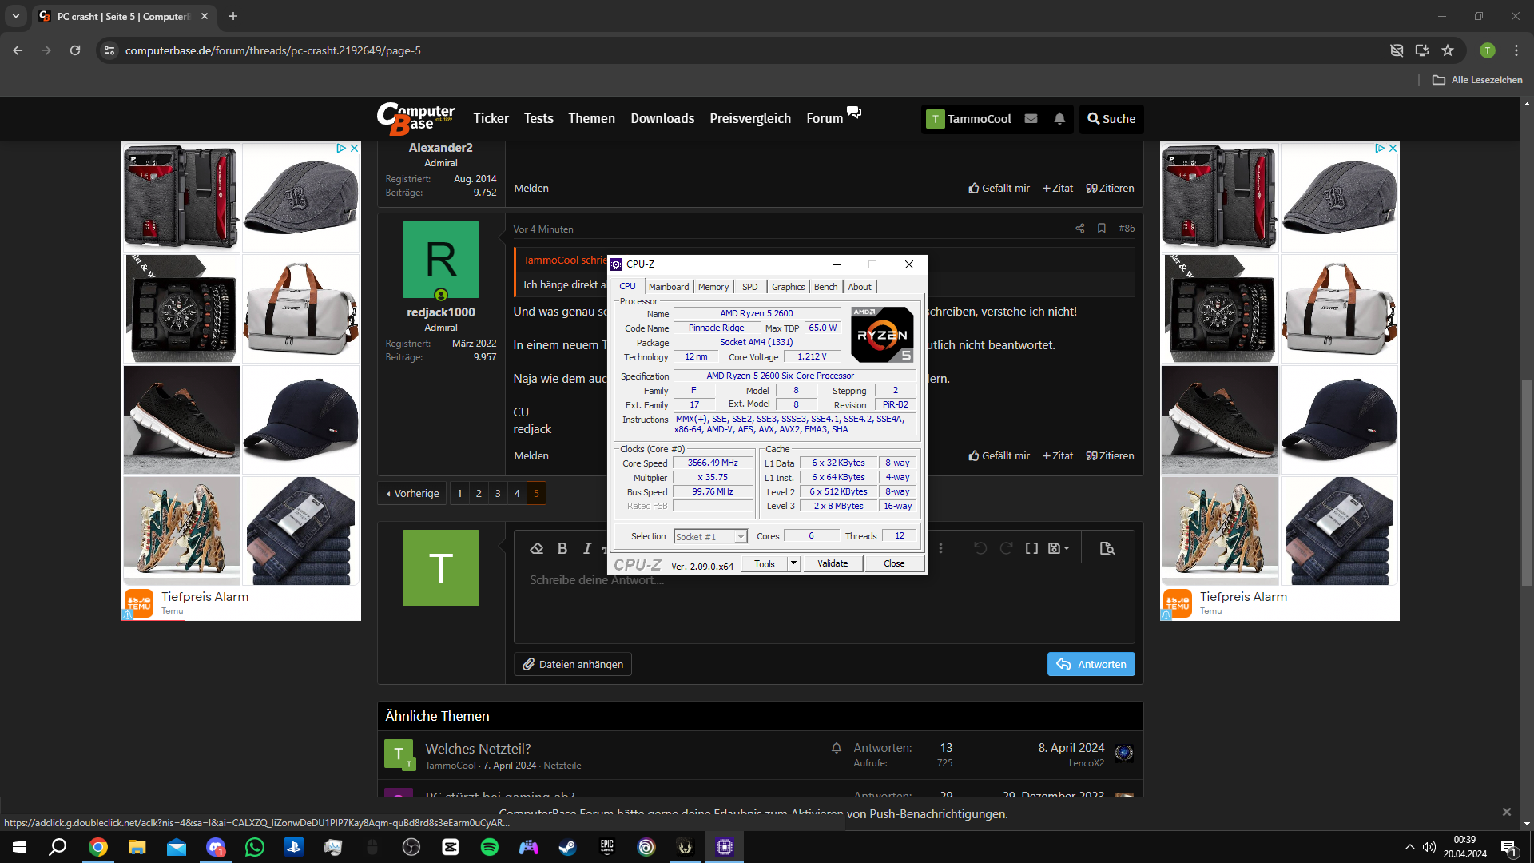Open the save draft dropdown
This screenshot has height=863, width=1534.
1059,548
